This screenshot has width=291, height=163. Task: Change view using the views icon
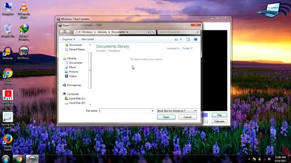pos(176,39)
